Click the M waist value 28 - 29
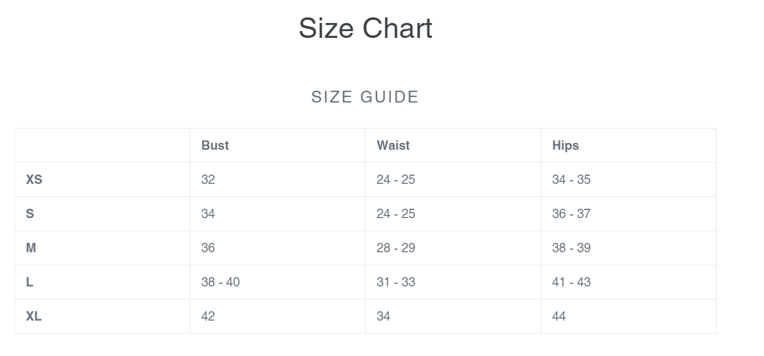Screen dimensions: 764x356 (x=396, y=248)
